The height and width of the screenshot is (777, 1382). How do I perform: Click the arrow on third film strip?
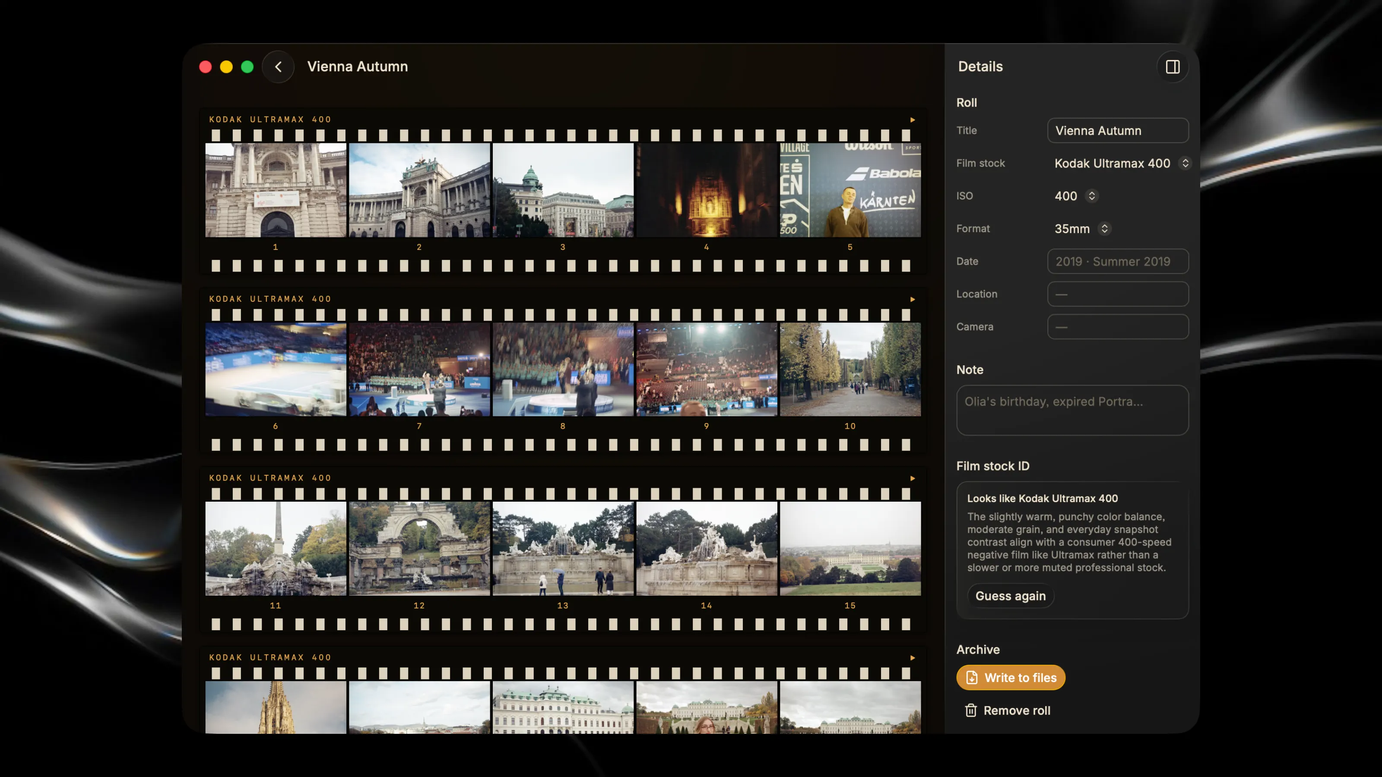pyautogui.click(x=912, y=478)
